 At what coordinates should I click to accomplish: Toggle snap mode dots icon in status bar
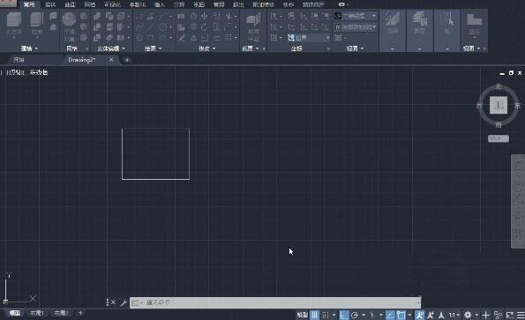pyautogui.click(x=326, y=315)
